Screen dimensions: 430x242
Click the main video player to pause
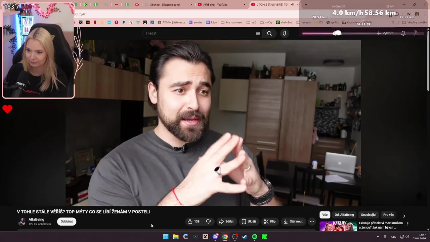pyautogui.click(x=213, y=122)
